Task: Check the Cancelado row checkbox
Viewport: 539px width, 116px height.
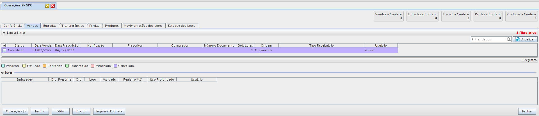Action: click(x=4, y=50)
